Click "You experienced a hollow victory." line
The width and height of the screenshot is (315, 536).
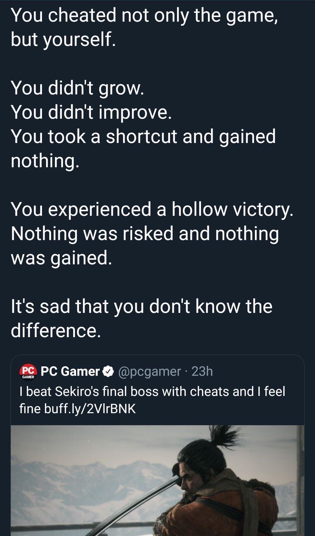click(x=152, y=209)
